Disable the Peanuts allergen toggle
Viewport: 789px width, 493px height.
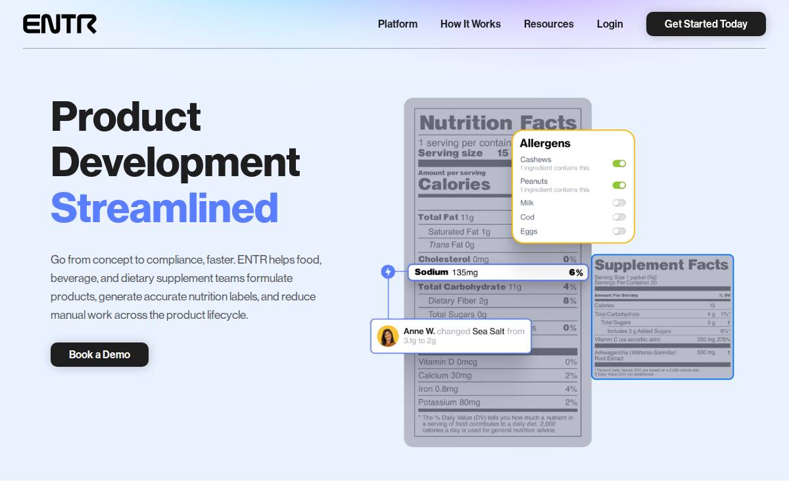(619, 185)
